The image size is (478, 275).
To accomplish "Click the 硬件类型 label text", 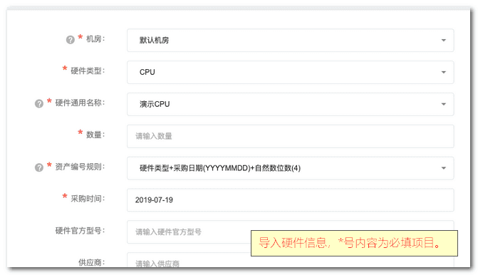I will pos(88,71).
